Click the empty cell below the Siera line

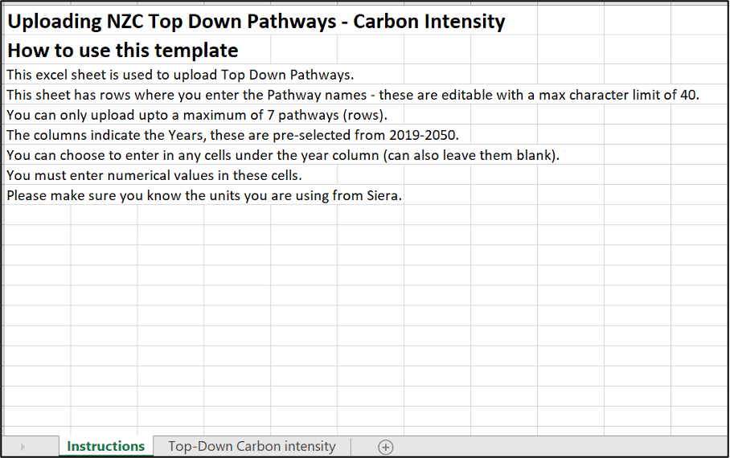point(36,215)
